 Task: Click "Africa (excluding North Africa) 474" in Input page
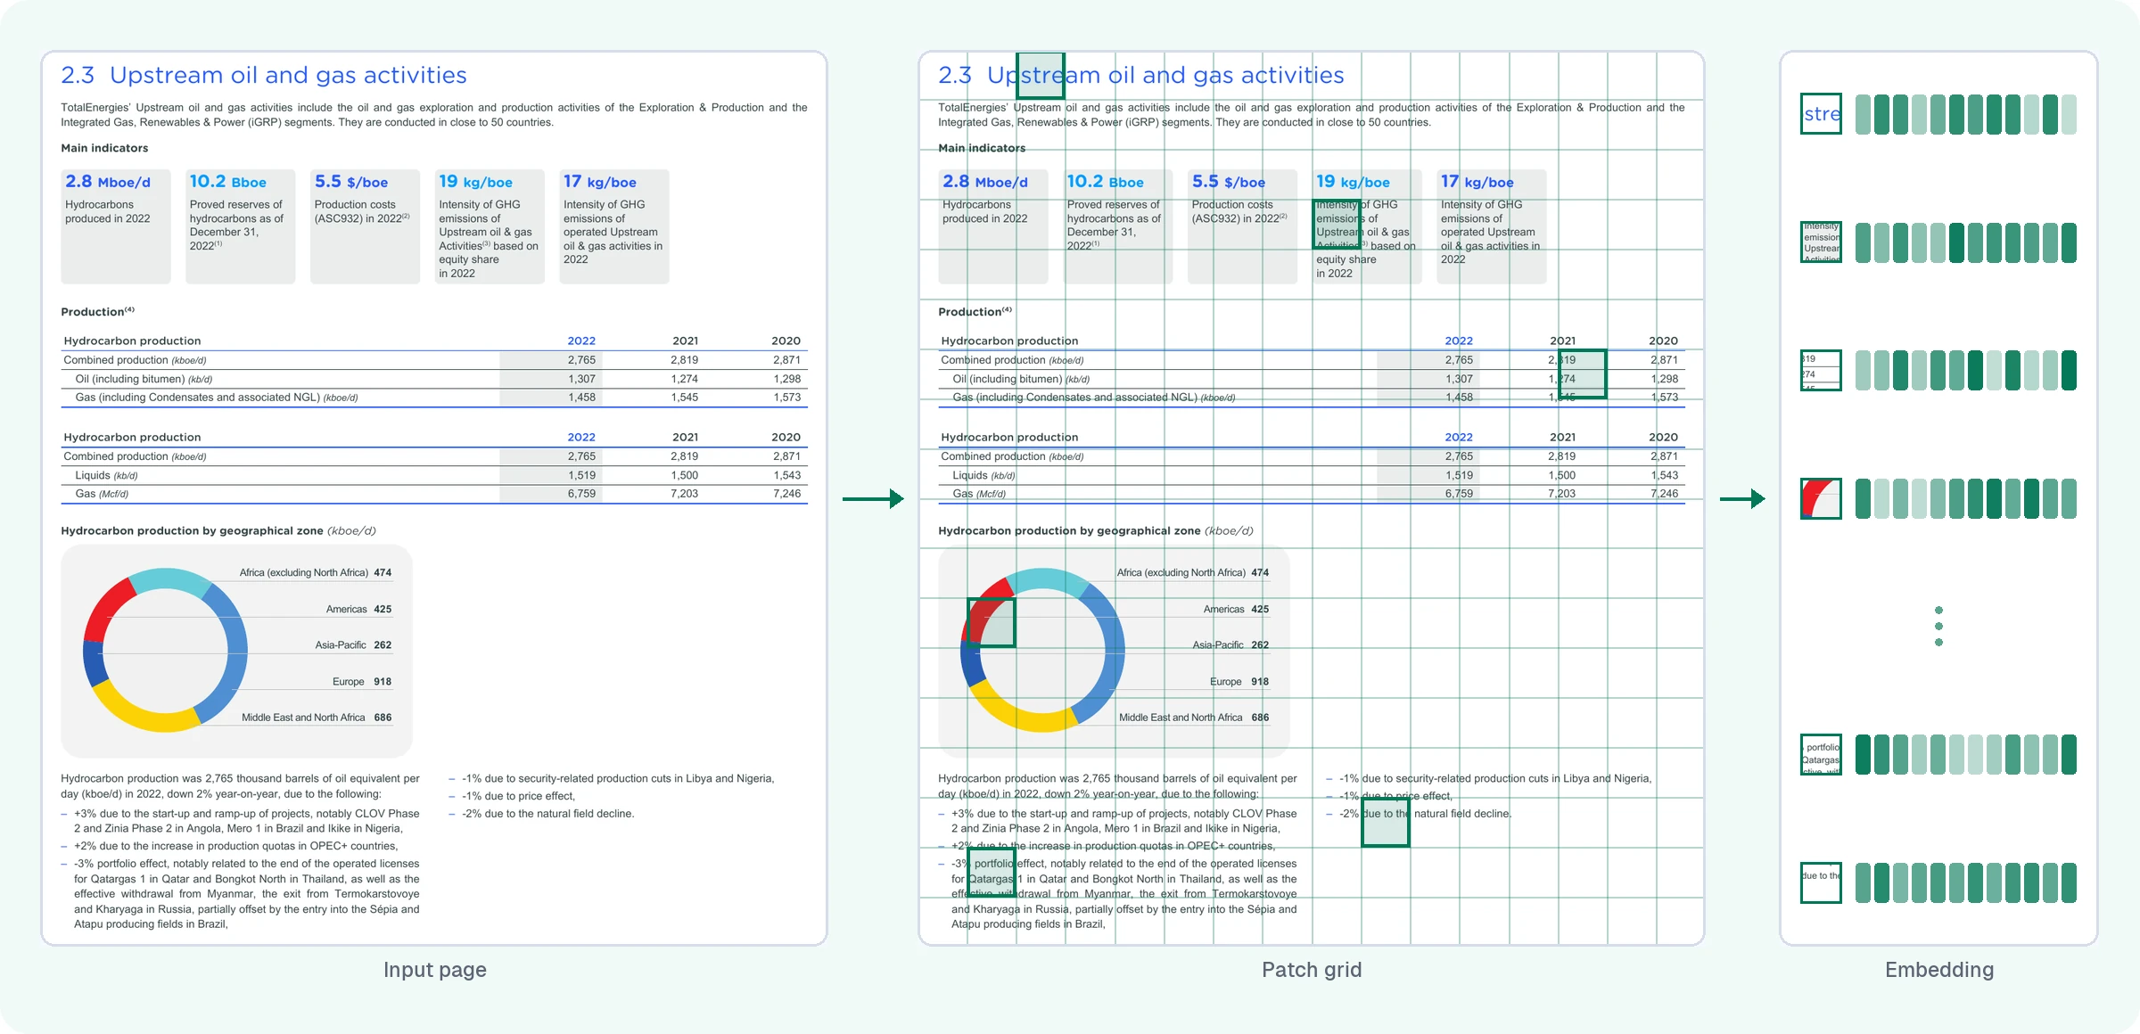[316, 572]
